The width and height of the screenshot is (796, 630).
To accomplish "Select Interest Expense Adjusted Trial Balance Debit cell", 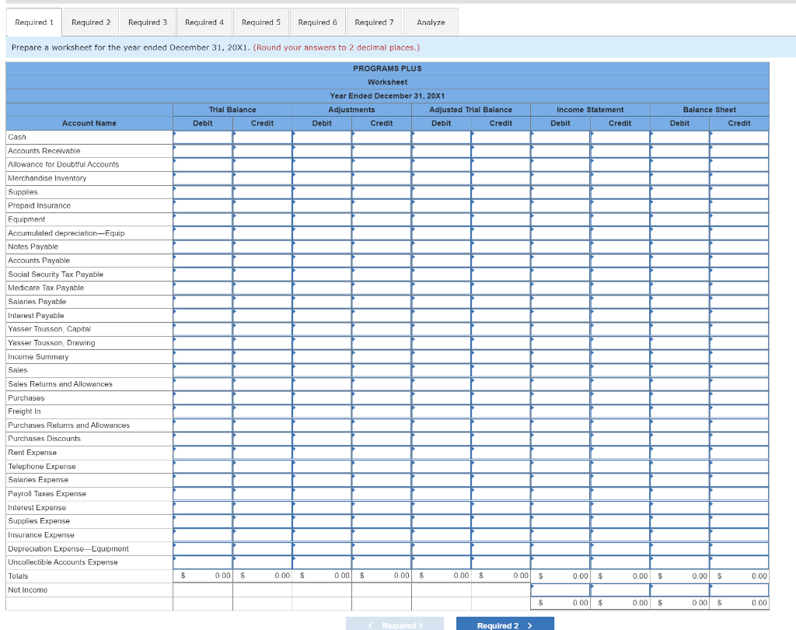I will [x=442, y=508].
